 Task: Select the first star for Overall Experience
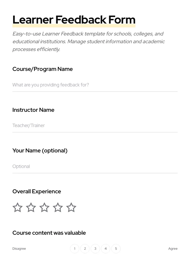tap(18, 207)
